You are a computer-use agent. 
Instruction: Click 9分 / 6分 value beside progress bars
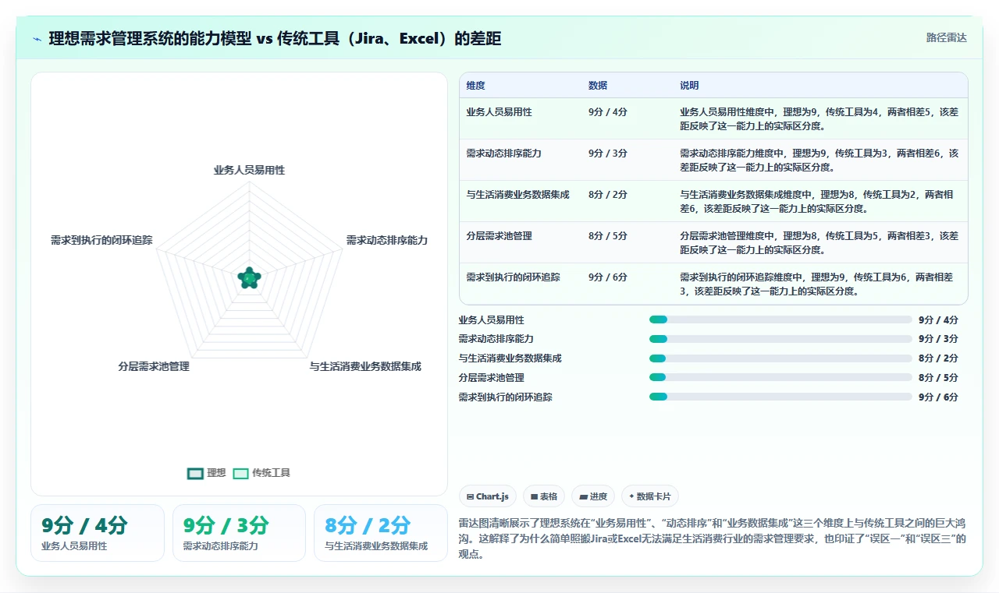(x=938, y=397)
